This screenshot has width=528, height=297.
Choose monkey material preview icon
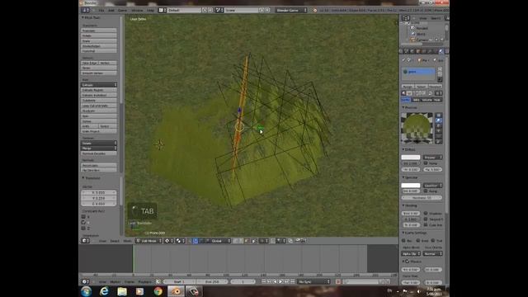pos(438,131)
